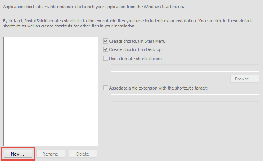Add a shortcut via the red-highlighted New... button
This screenshot has height=161, width=263.
tap(18, 154)
